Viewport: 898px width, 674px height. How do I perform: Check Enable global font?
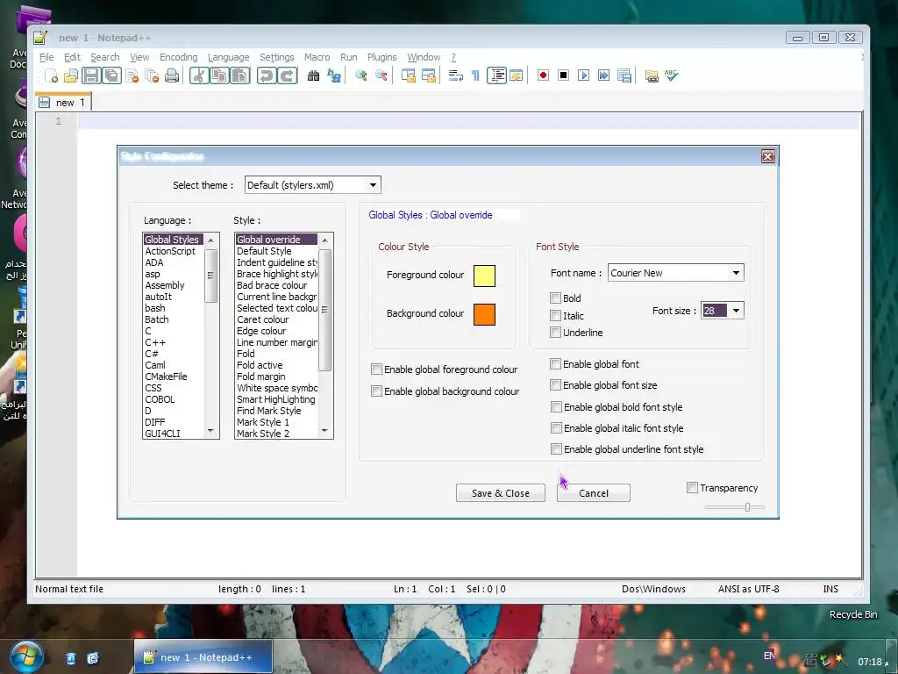(555, 364)
